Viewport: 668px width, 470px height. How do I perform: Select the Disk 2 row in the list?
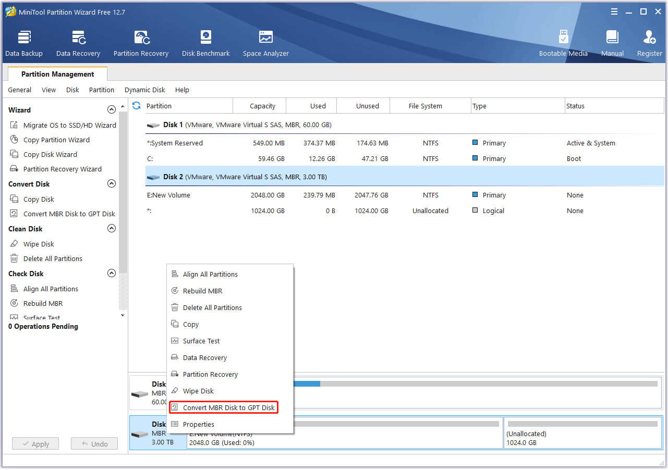[405, 177]
